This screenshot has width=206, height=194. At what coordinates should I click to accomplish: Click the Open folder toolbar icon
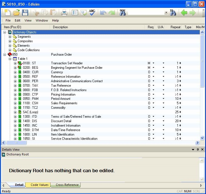point(16,13)
